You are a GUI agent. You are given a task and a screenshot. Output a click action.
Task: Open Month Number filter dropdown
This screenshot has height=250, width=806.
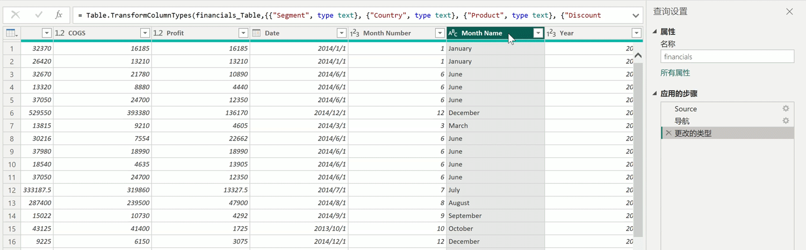440,33
